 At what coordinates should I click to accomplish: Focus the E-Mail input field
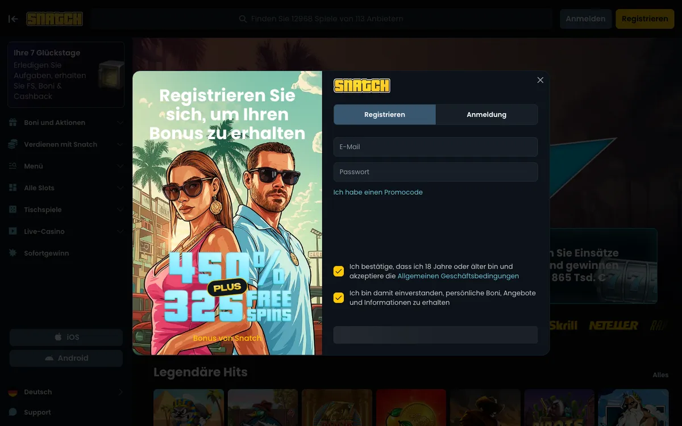tap(435, 147)
